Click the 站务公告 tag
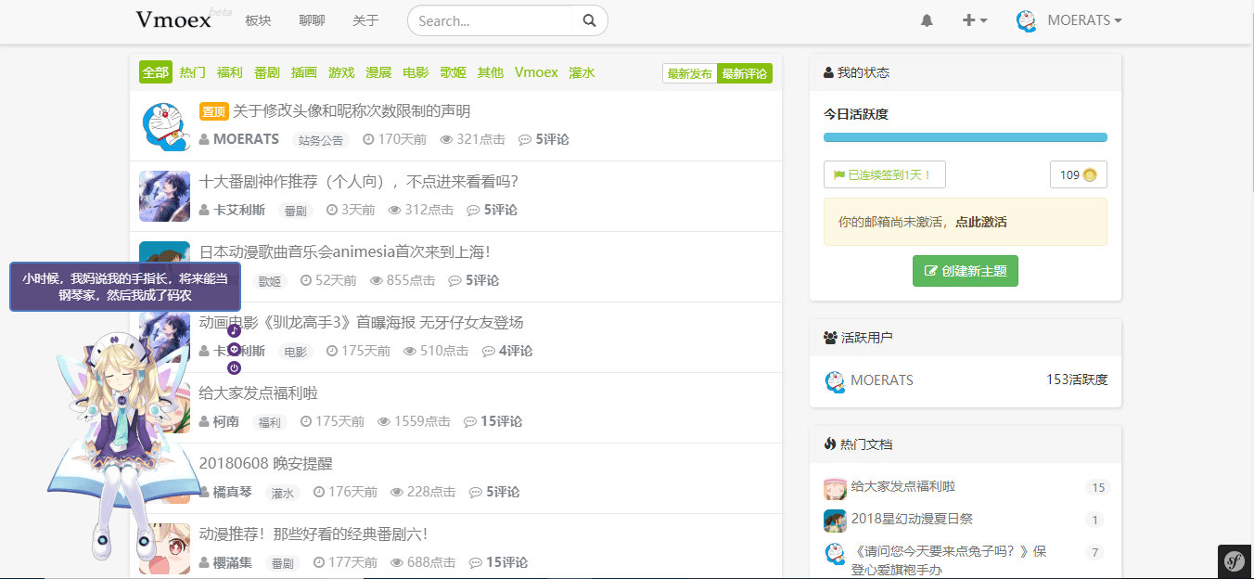Image resolution: width=1254 pixels, height=579 pixels. click(x=321, y=140)
